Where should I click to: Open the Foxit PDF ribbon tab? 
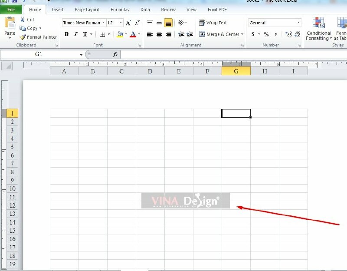coord(217,10)
